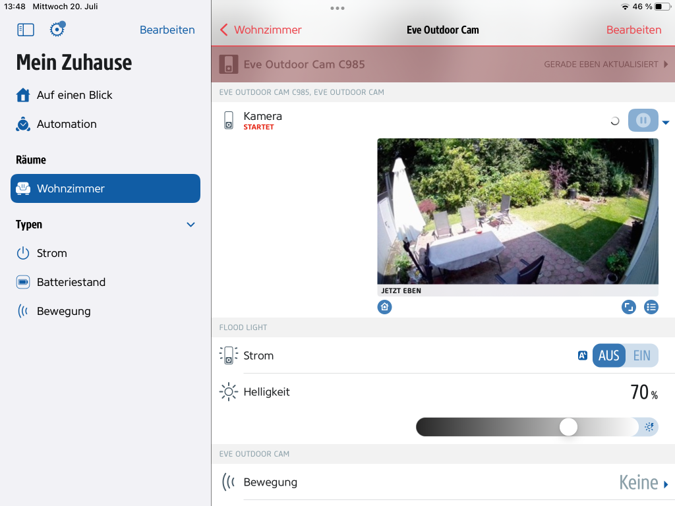Click the JETZT EBEN timestamp label
Screen dimensions: 675x506
coord(401,291)
